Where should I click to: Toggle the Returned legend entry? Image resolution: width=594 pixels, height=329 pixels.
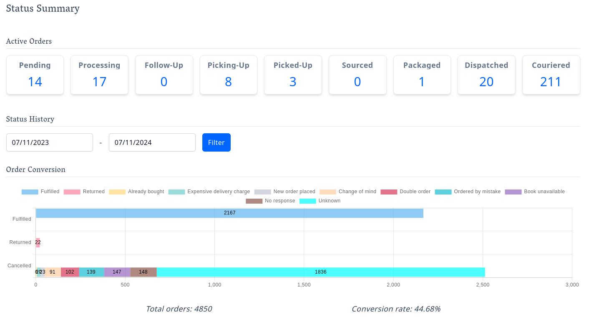86,192
